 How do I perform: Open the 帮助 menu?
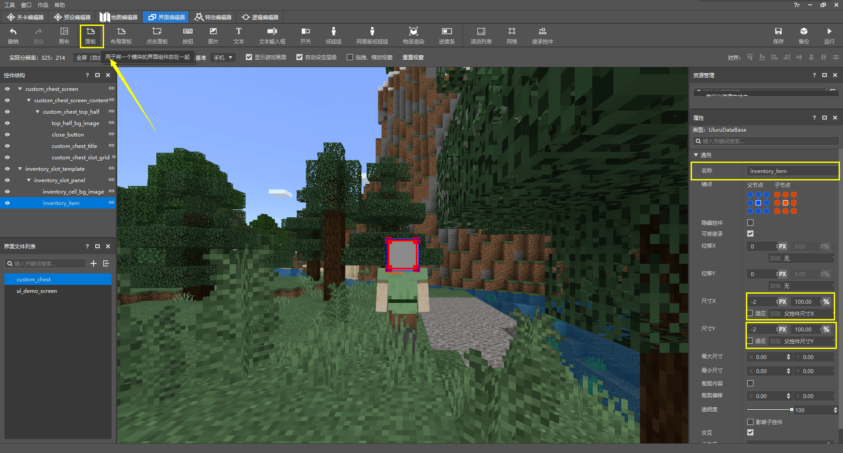click(x=60, y=5)
